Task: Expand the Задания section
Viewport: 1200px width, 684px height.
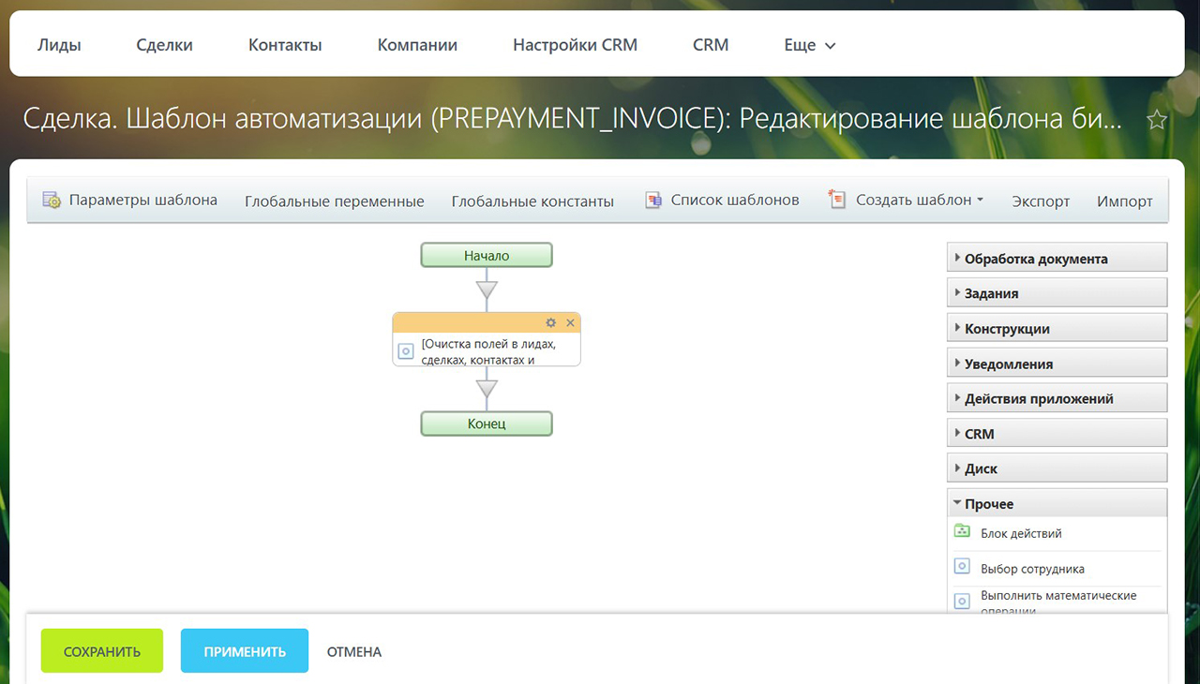Action: 1057,293
